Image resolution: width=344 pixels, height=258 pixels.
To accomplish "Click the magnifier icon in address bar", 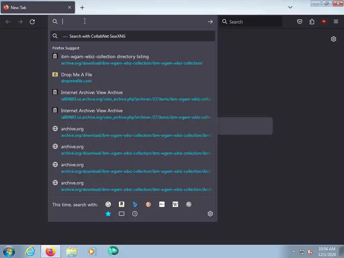I will click(55, 21).
